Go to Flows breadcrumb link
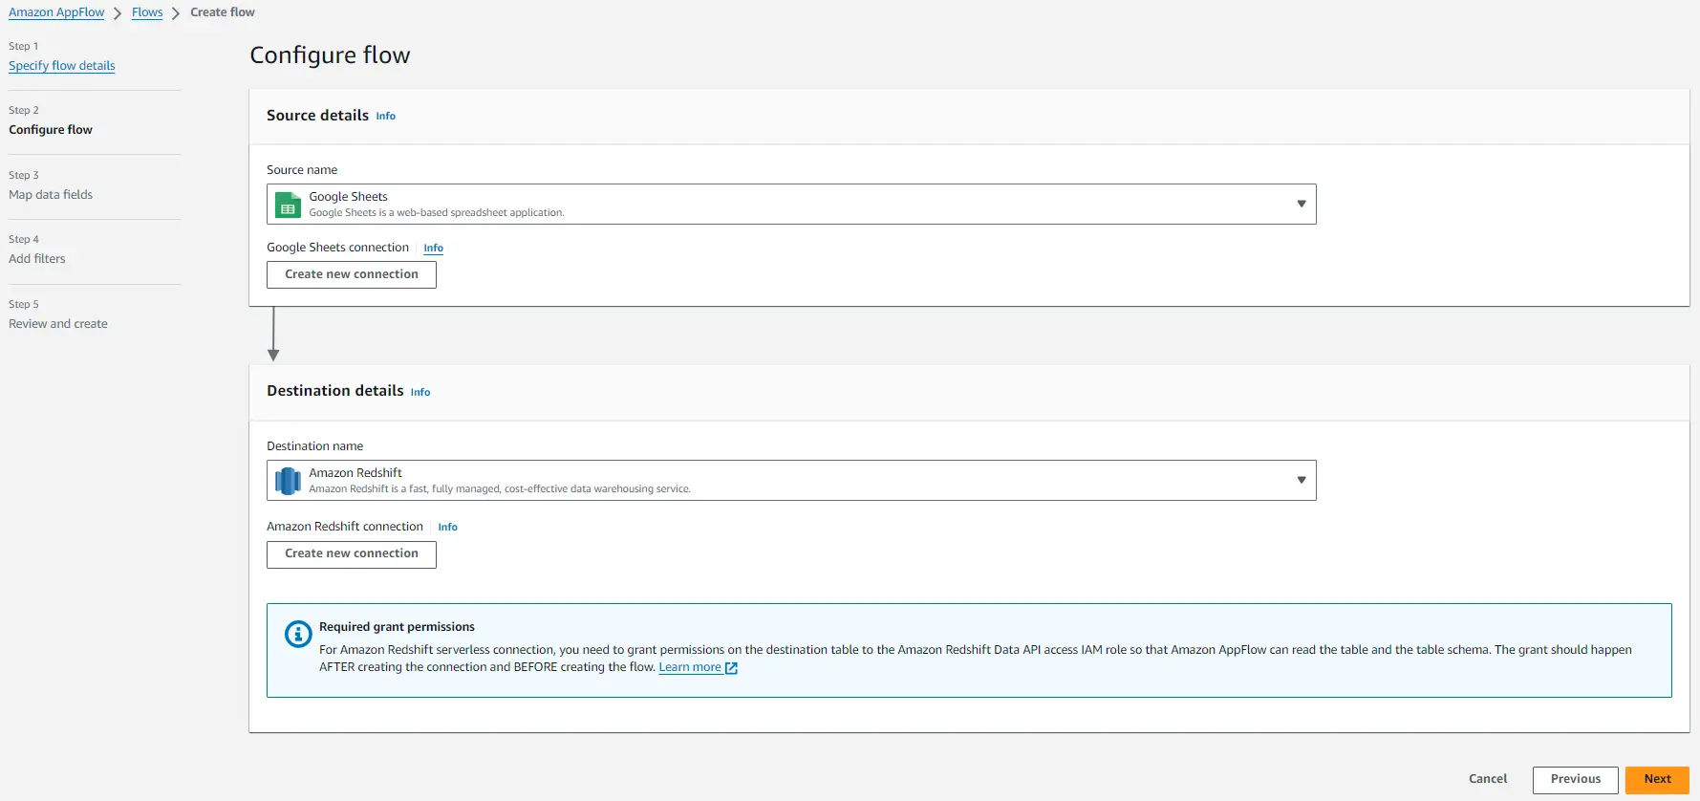1700x801 pixels. (147, 12)
